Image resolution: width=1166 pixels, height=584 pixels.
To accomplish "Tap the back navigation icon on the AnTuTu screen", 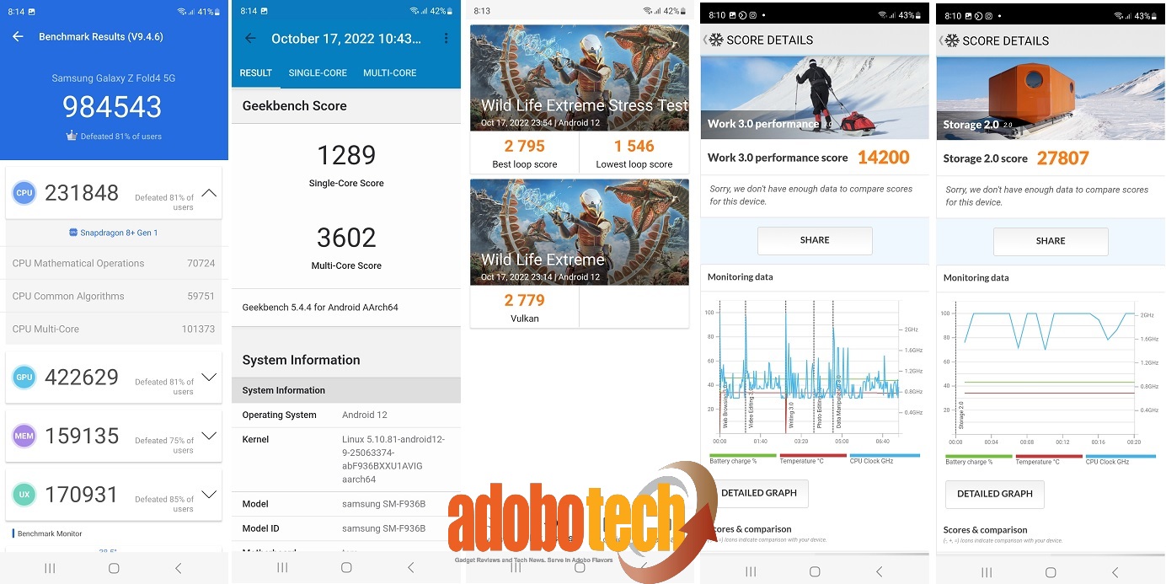I will (178, 569).
